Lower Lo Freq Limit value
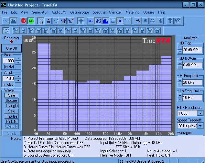205x163 pixels. click(x=180, y=100)
